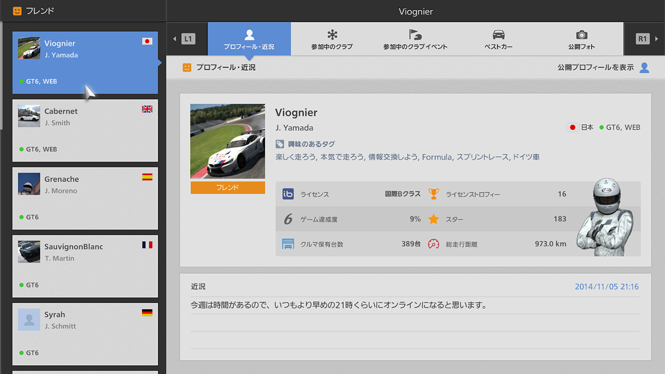Click 公開プロフィールを表示 link
Image resolution: width=665 pixels, height=374 pixels.
[595, 68]
